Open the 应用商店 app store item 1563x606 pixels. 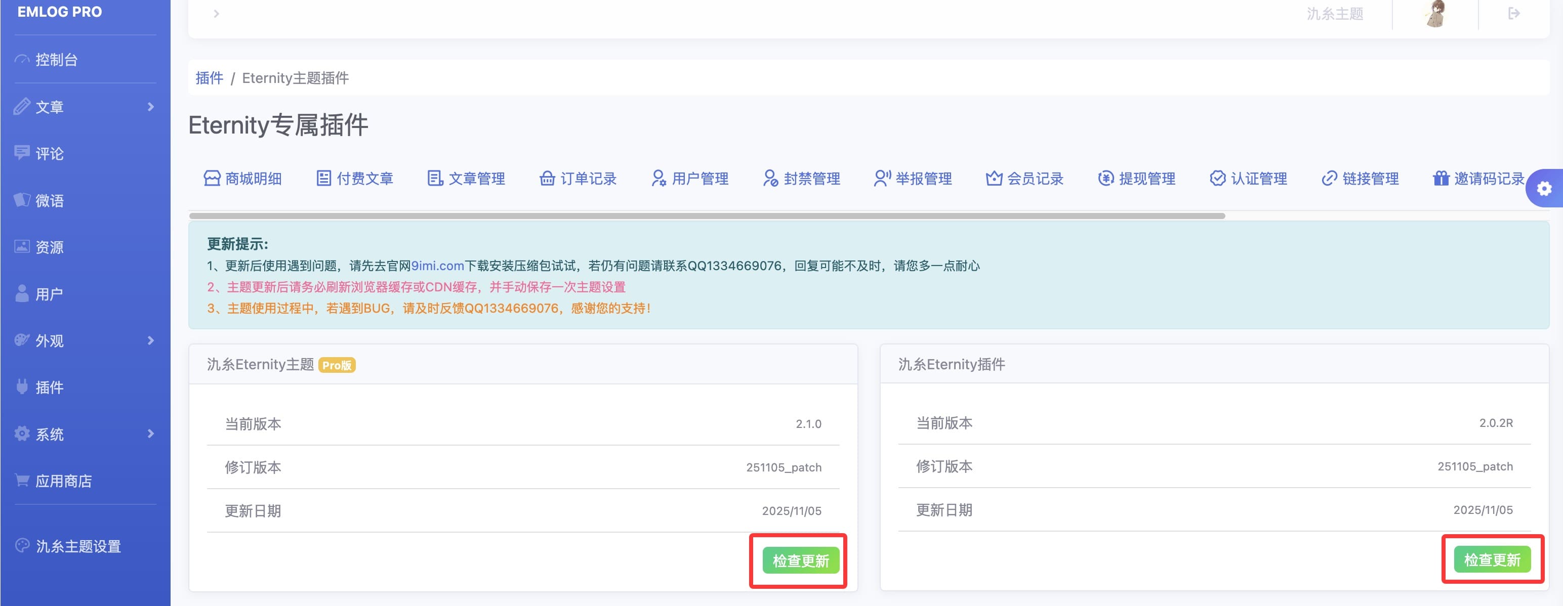point(63,481)
